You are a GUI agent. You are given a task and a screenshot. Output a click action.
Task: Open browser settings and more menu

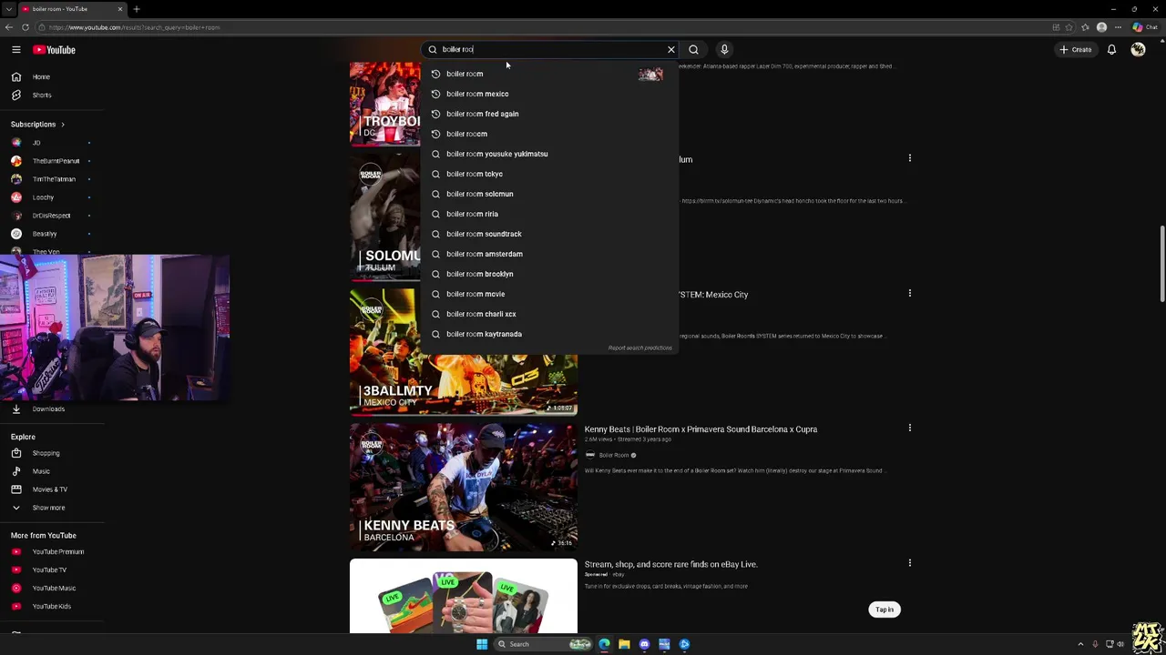[1120, 27]
